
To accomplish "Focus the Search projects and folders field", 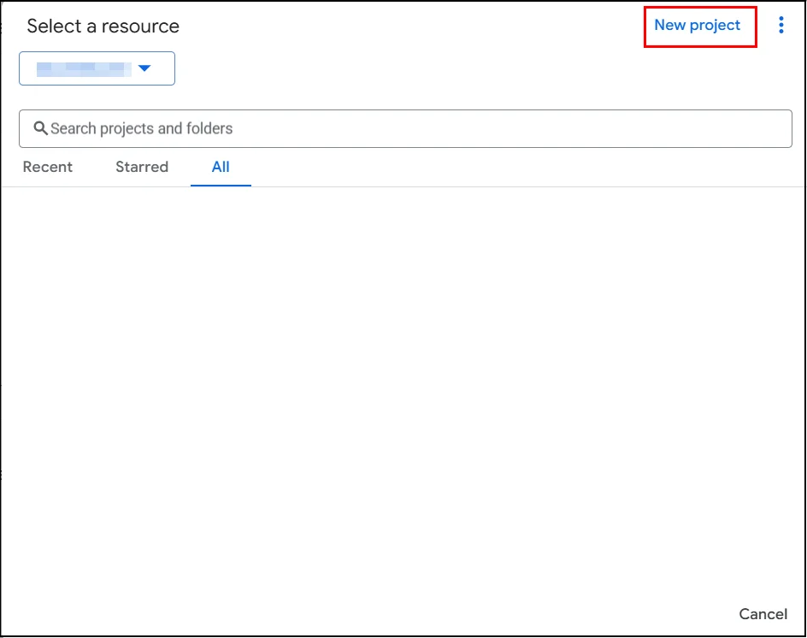I will click(405, 129).
